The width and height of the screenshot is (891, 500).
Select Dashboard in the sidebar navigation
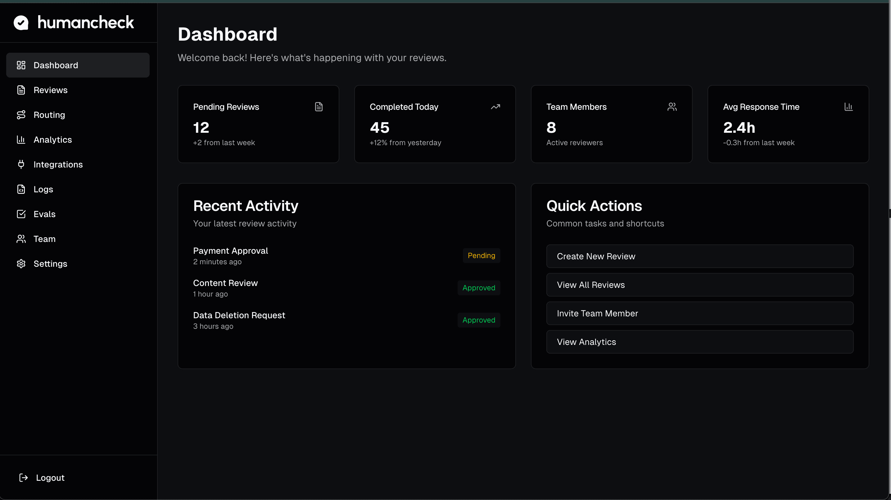pos(56,65)
